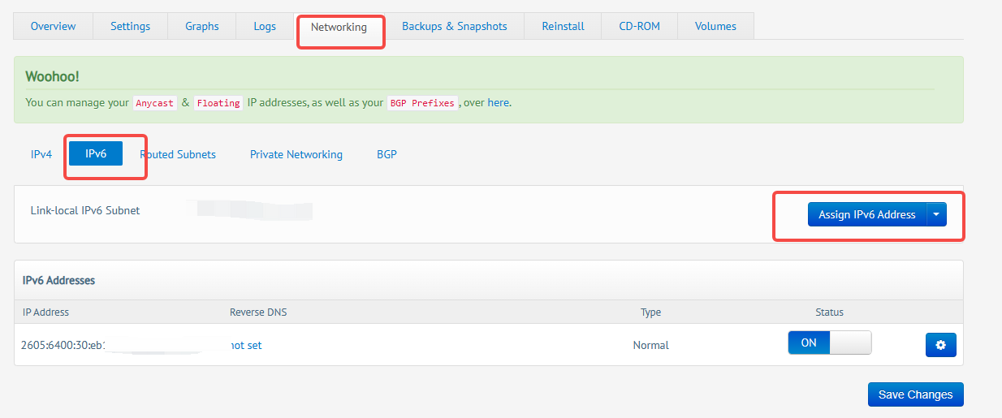The image size is (1002, 418).
Task: Follow the 'here' link in the Woohoo notice
Action: click(x=498, y=103)
